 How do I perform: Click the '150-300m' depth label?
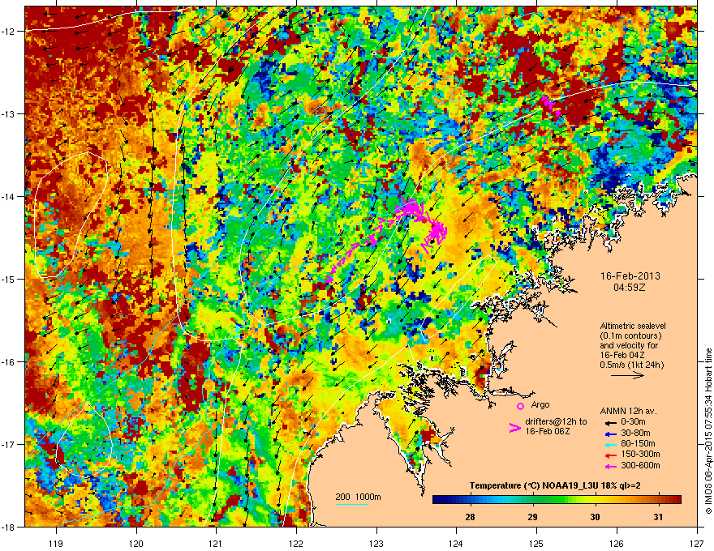point(640,454)
